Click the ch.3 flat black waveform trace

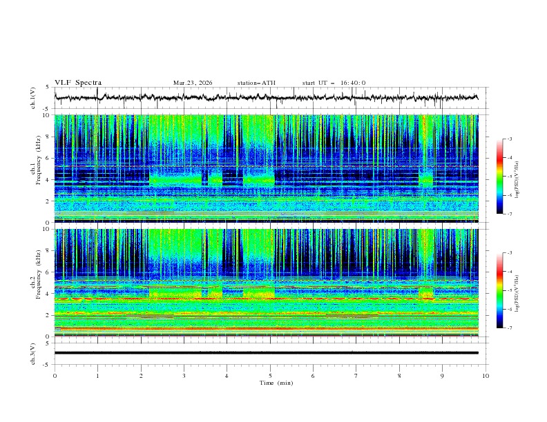(x=266, y=353)
